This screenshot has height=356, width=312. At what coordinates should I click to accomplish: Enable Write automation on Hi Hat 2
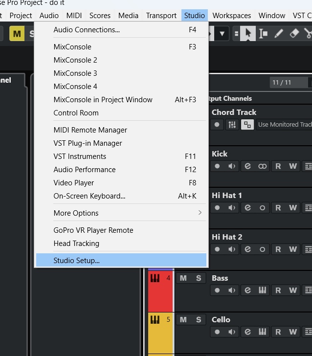pos(293,249)
